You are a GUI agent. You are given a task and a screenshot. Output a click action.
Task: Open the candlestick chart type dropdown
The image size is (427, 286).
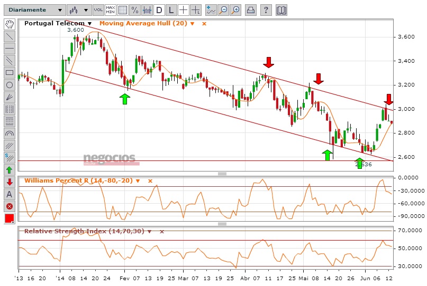coord(79,10)
